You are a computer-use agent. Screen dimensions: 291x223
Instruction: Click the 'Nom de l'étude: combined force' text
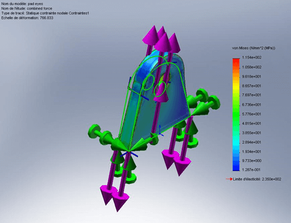(27, 9)
